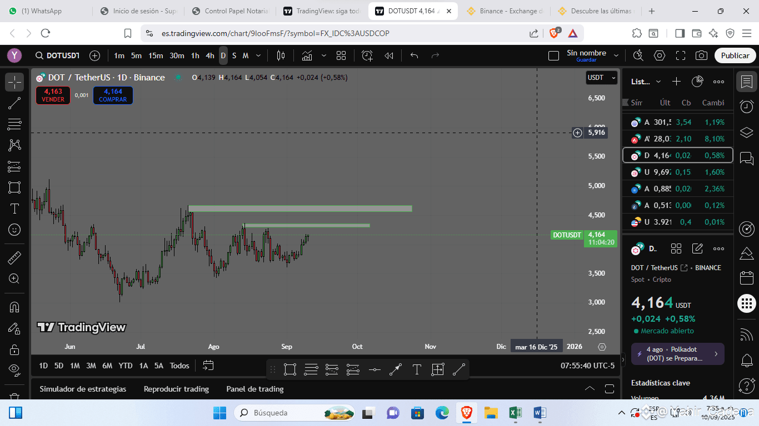
Task: Switch to Reproducir trading tab
Action: pos(176,389)
